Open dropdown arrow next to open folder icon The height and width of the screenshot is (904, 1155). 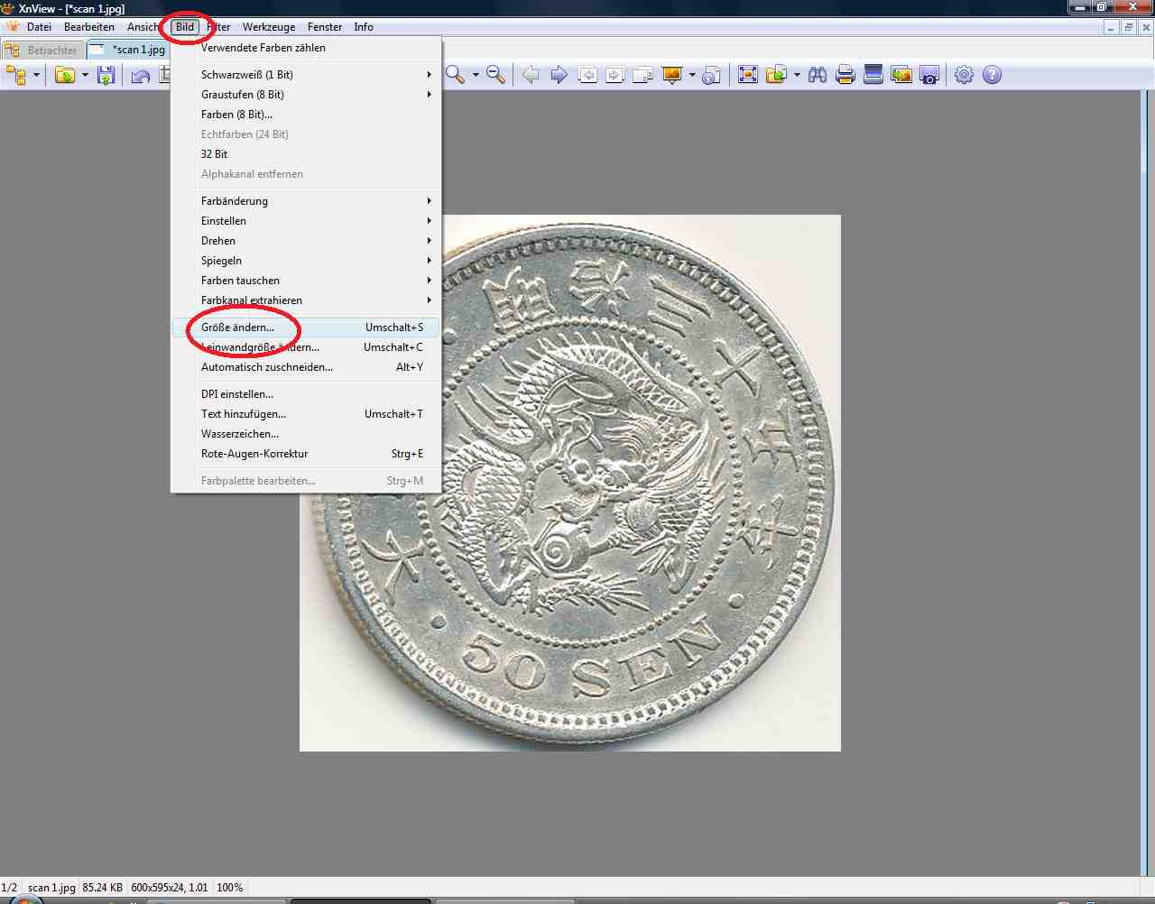[85, 75]
